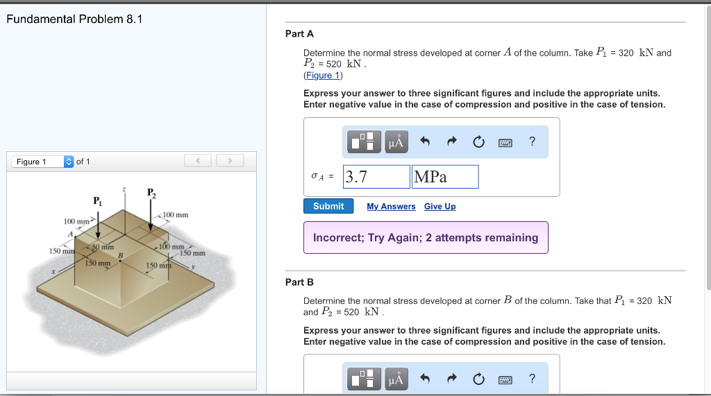Submit the Part A answer
Viewport: 711px width, 396px height.
[x=328, y=206]
